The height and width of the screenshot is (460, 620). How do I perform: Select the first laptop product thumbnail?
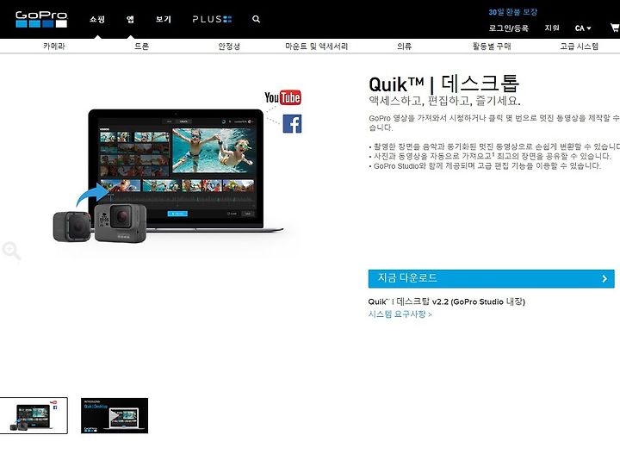34,415
